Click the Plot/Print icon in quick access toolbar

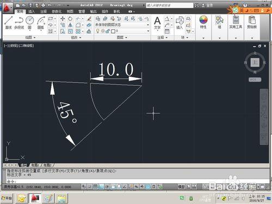pos(43,5)
